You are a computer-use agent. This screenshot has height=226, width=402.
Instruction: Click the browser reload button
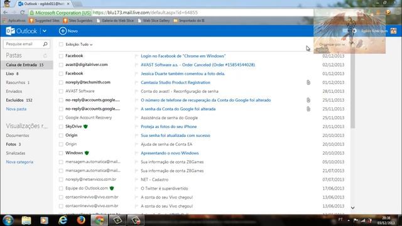(23, 13)
